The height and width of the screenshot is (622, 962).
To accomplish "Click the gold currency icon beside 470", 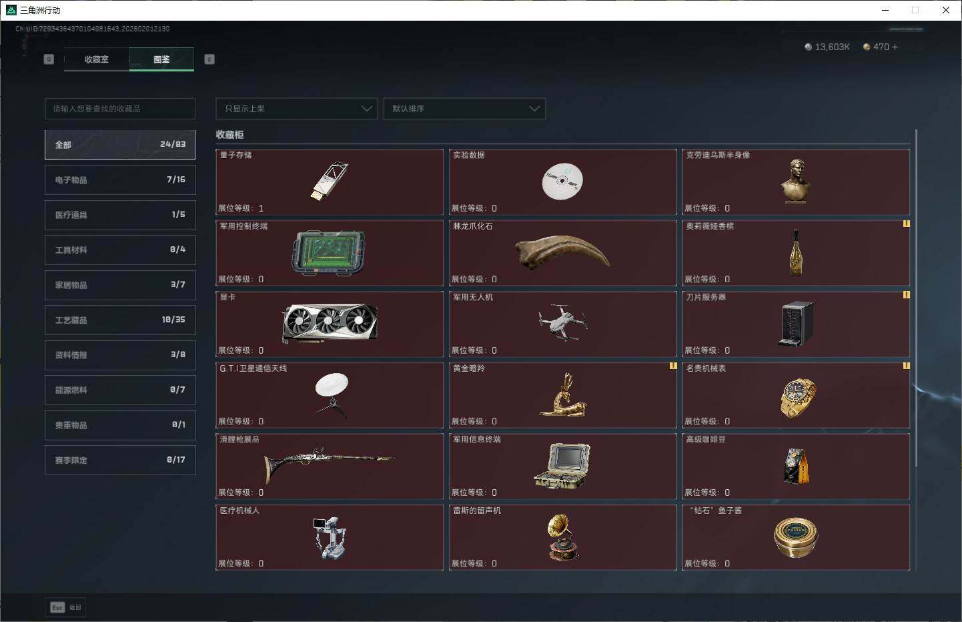I will (867, 47).
